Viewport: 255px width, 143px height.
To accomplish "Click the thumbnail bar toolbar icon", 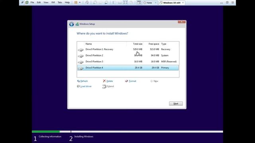I will click(x=120, y=2).
